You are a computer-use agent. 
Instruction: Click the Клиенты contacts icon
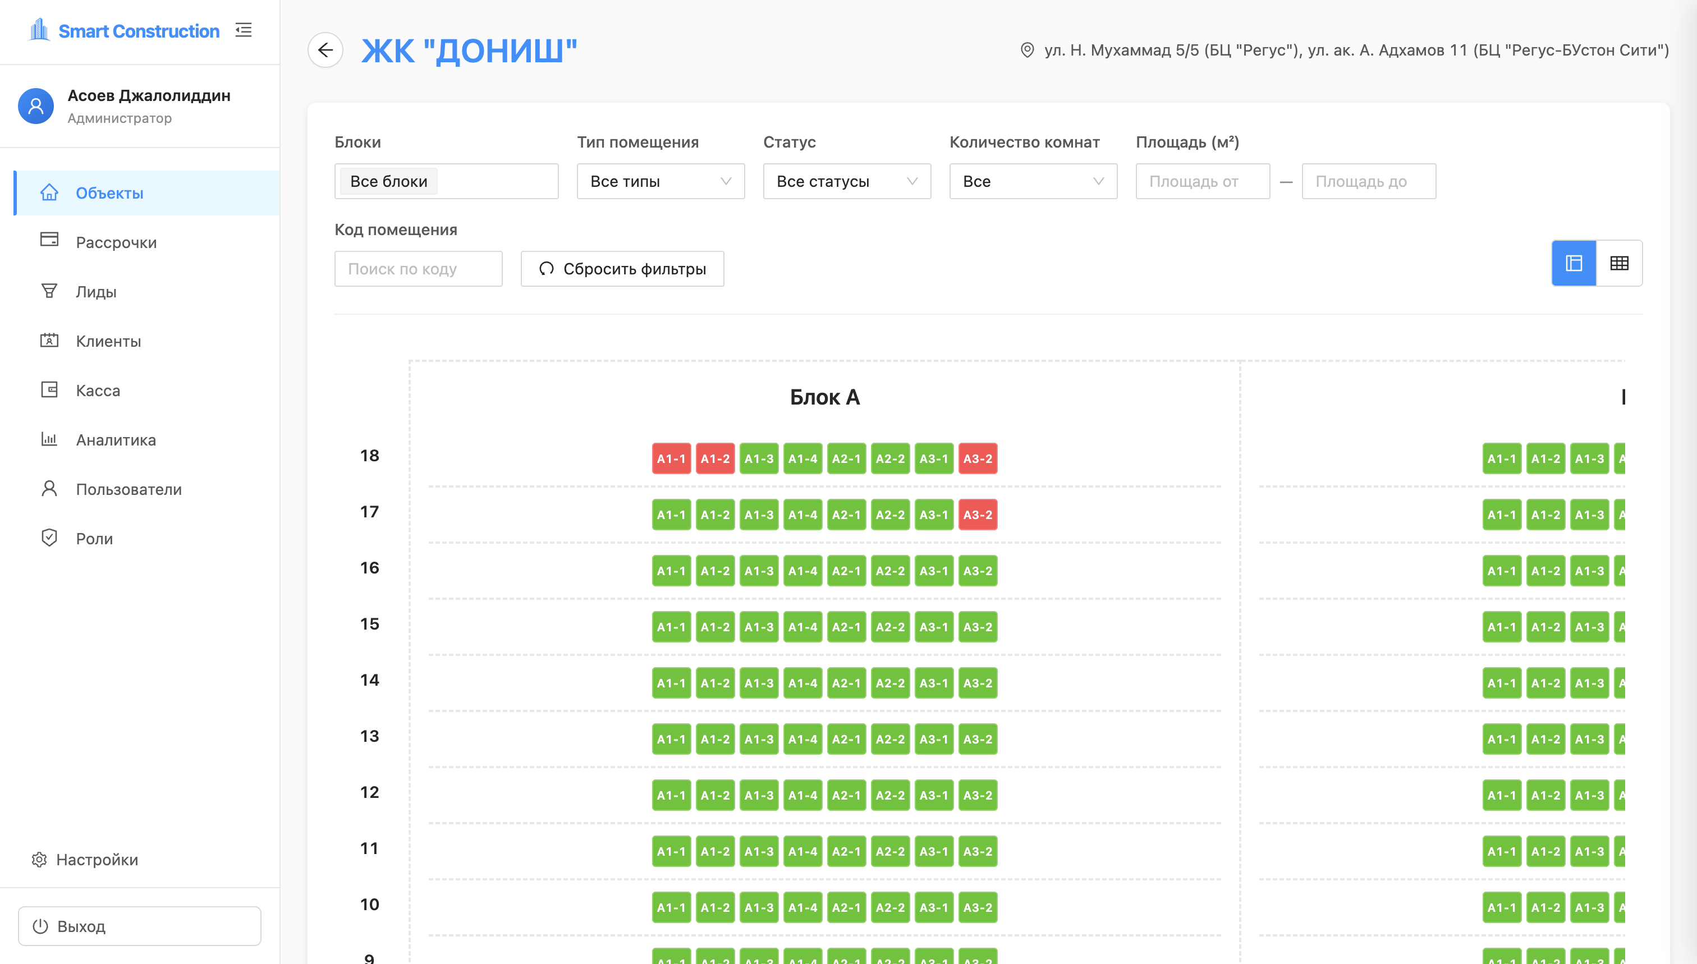pos(49,340)
